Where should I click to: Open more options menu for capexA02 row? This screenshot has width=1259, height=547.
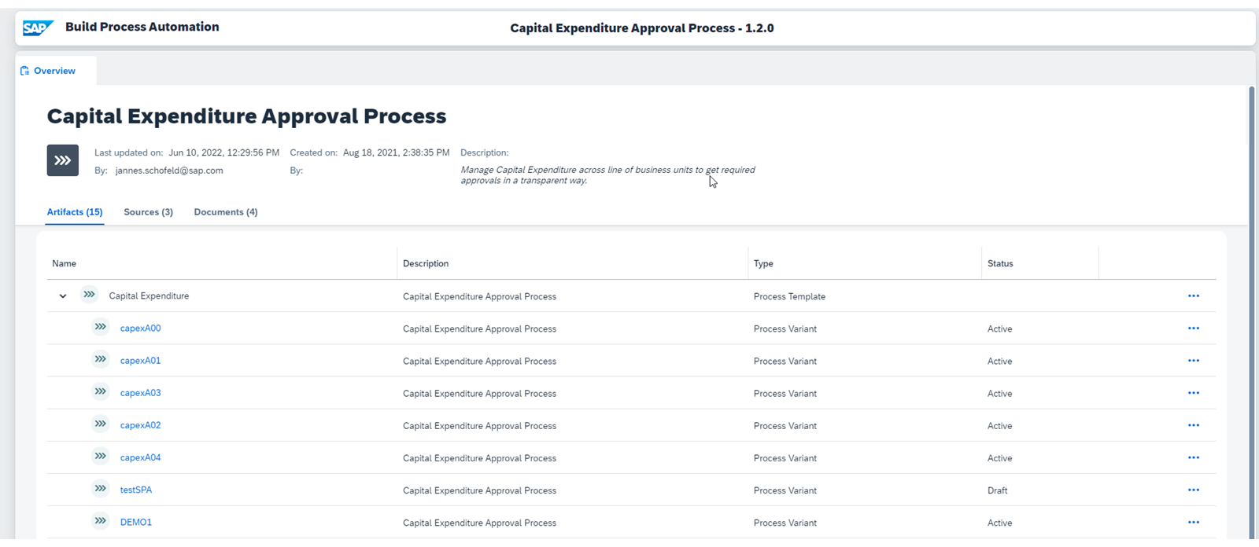(x=1194, y=425)
